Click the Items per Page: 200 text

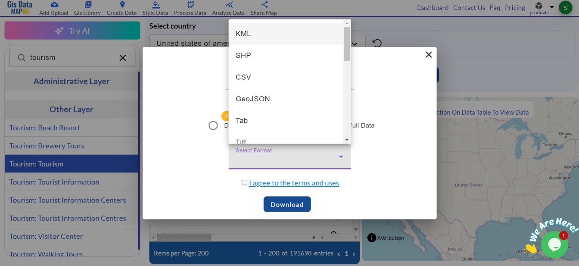pos(181,253)
